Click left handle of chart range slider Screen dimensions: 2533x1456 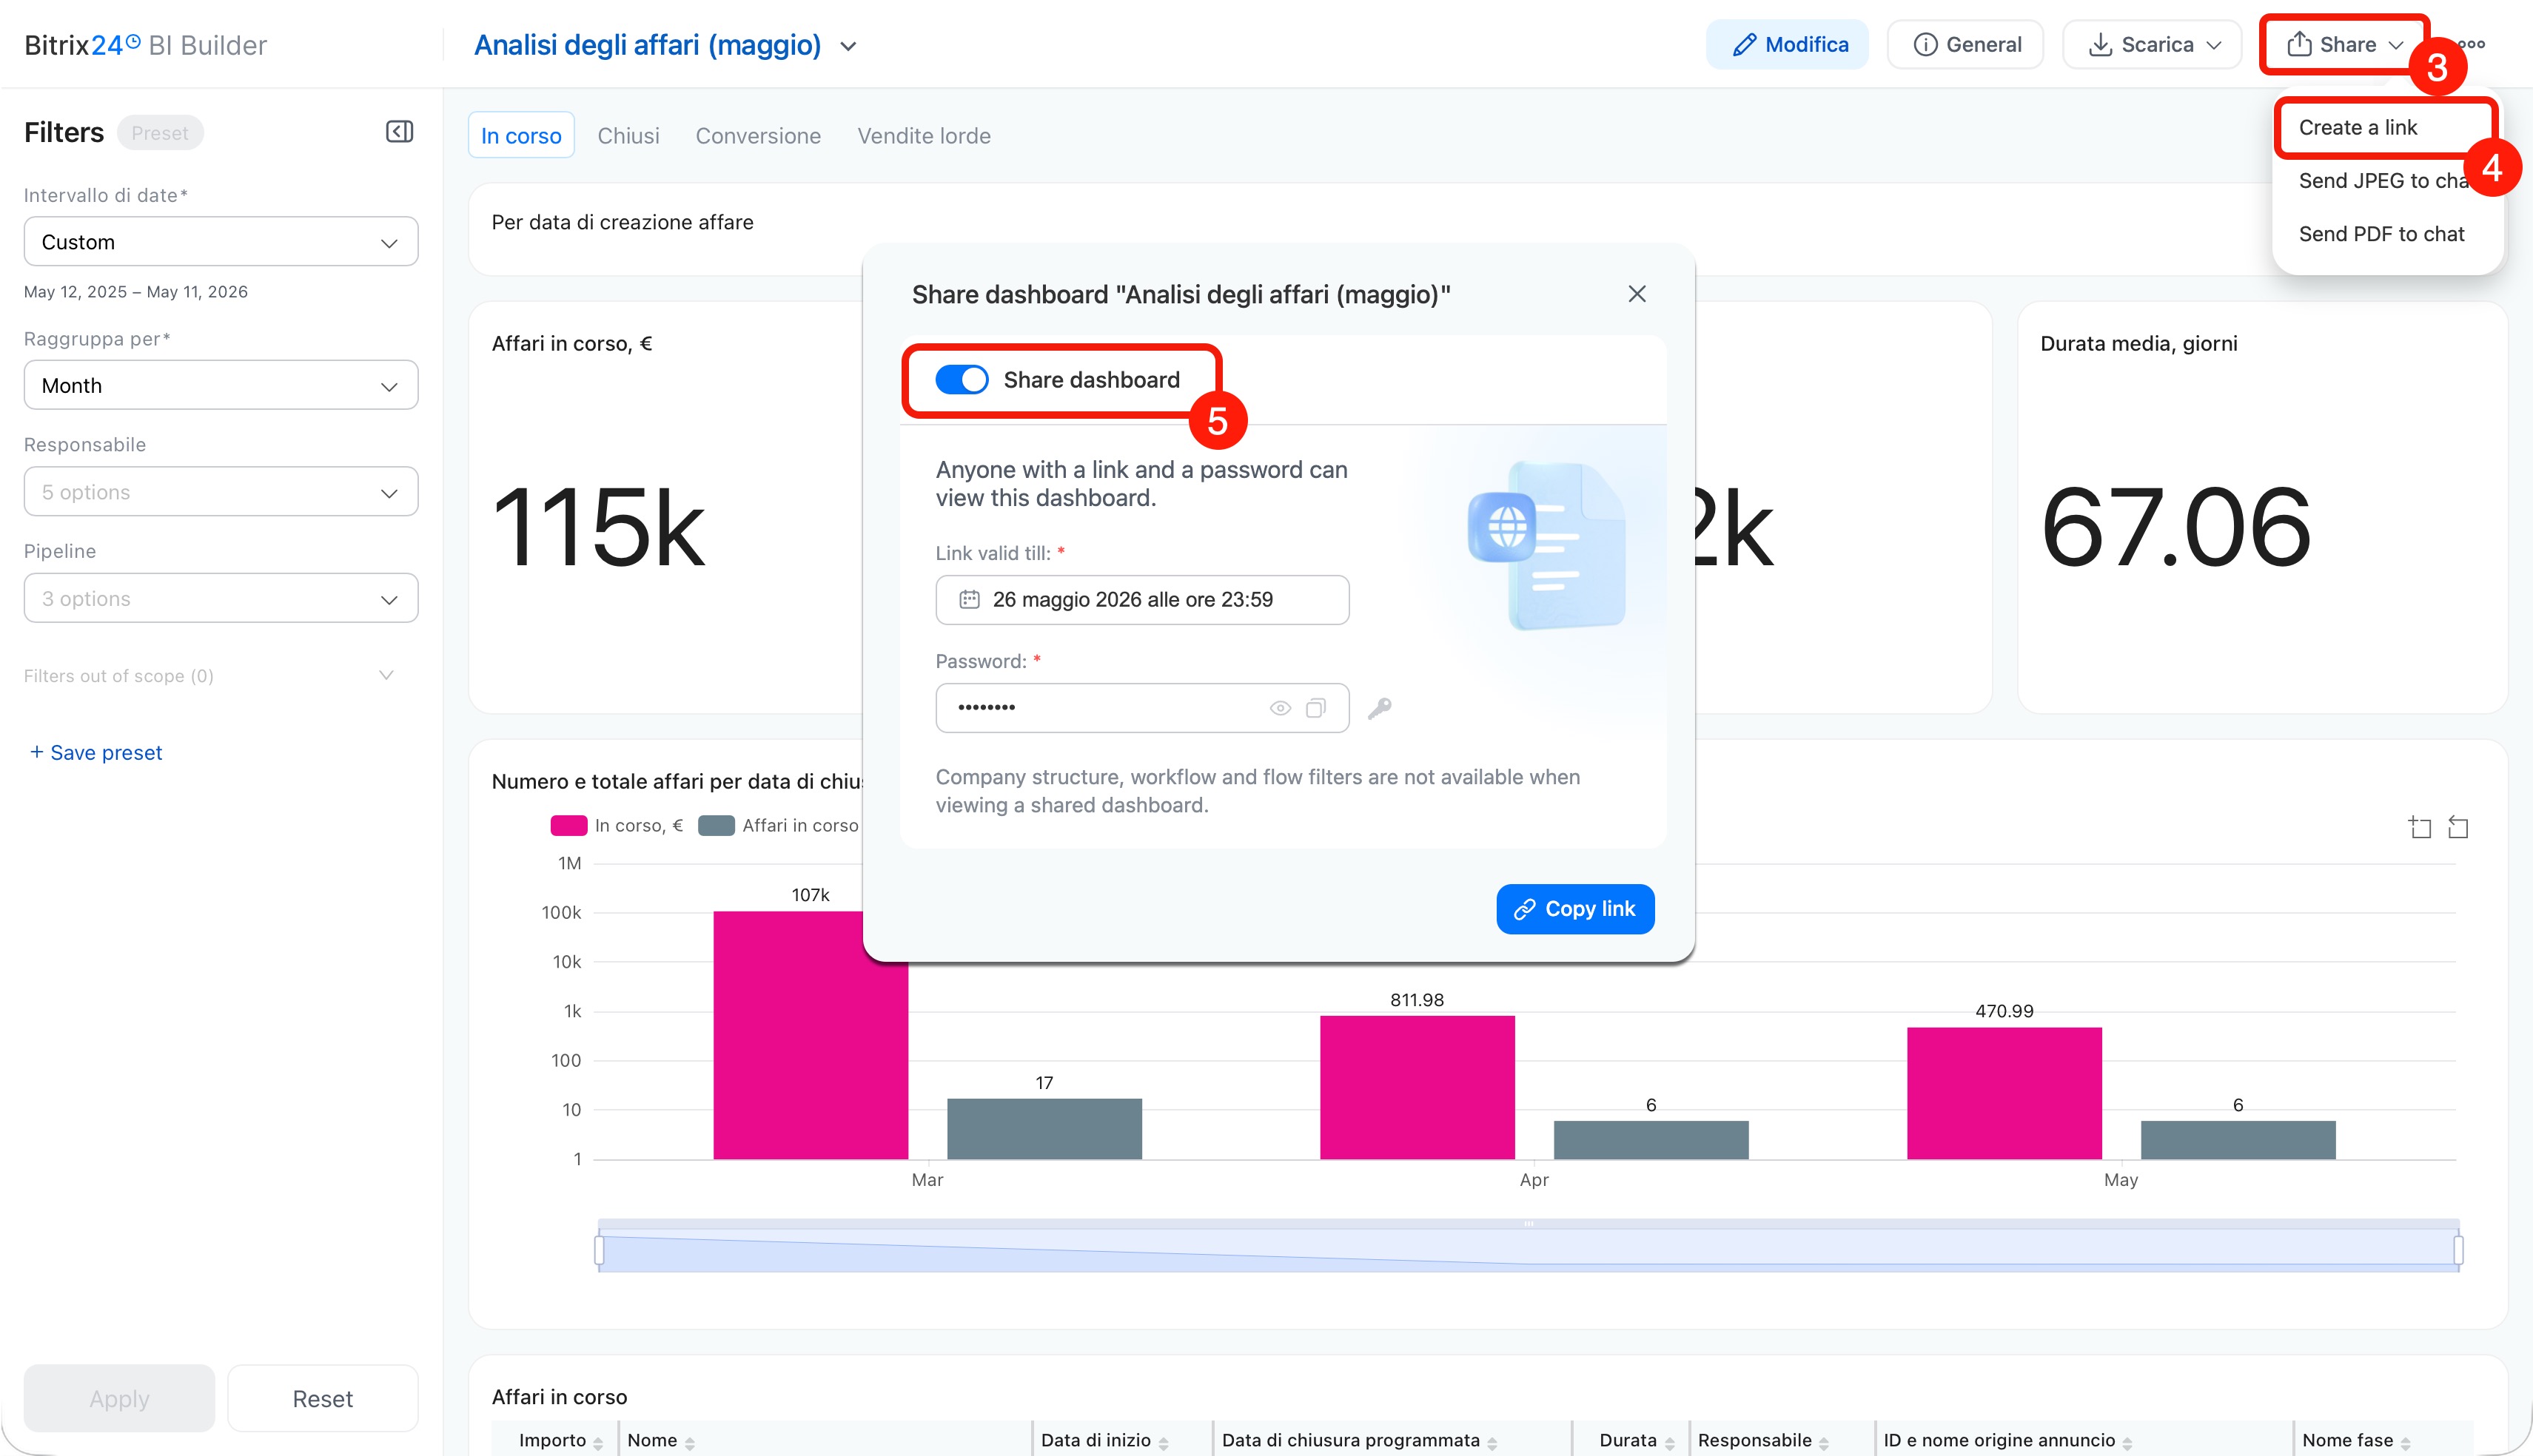(x=600, y=1250)
